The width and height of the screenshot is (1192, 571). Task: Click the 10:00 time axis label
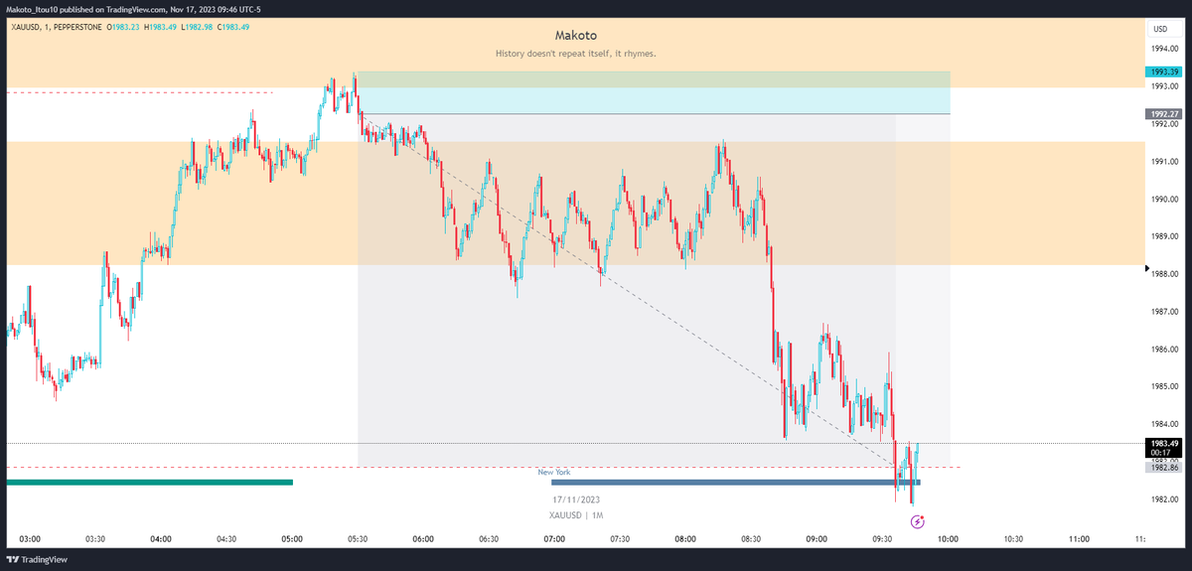point(948,539)
